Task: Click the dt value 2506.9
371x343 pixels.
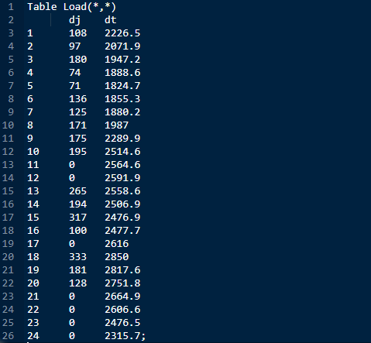Action: (x=122, y=204)
